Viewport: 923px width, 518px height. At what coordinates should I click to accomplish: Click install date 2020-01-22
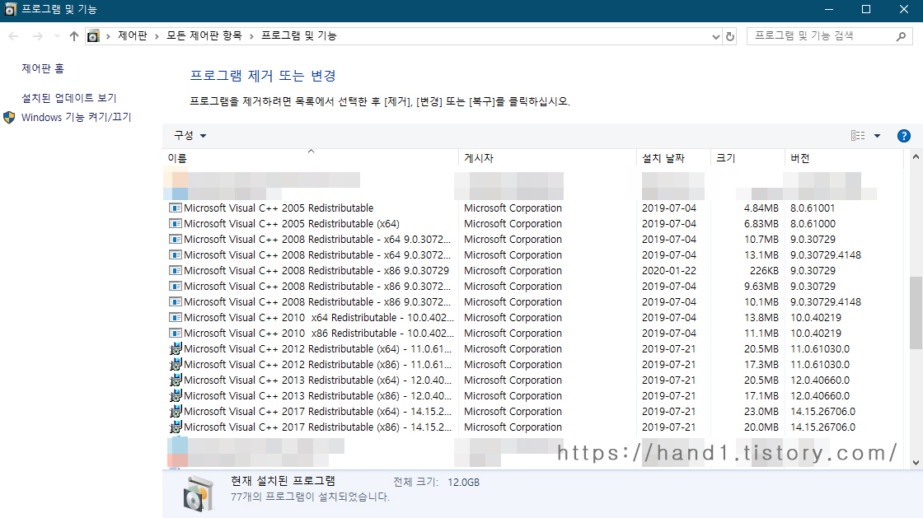[668, 271]
